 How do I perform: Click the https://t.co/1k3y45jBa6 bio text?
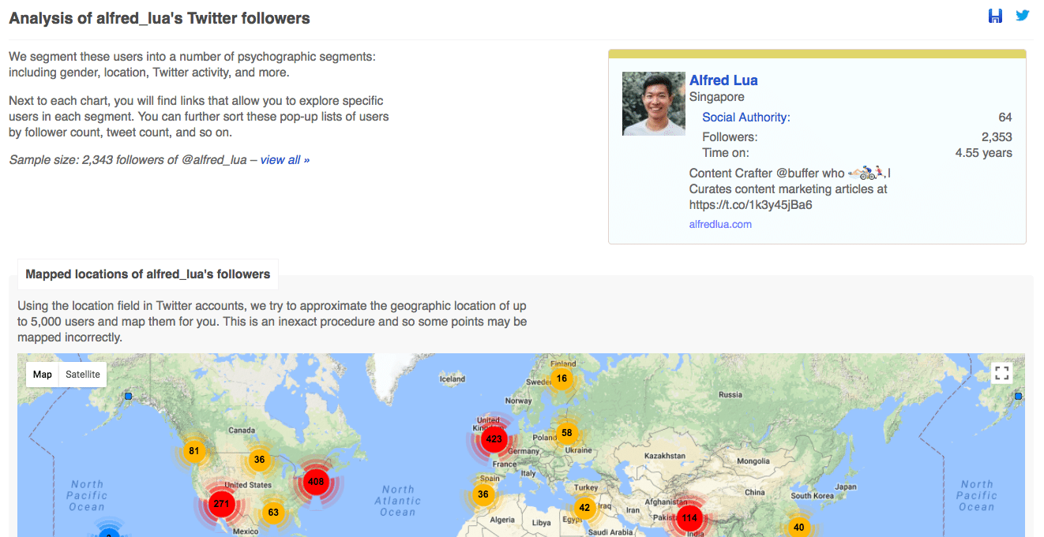751,205
